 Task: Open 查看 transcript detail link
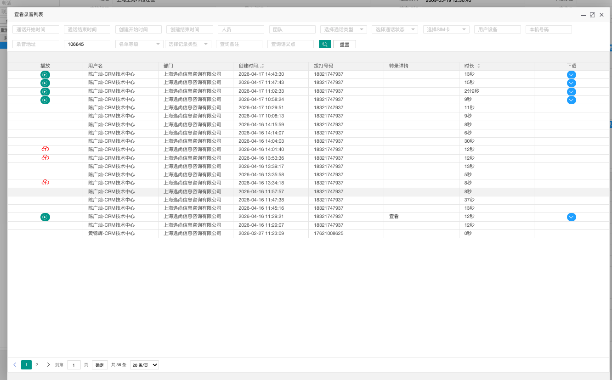pyautogui.click(x=394, y=217)
